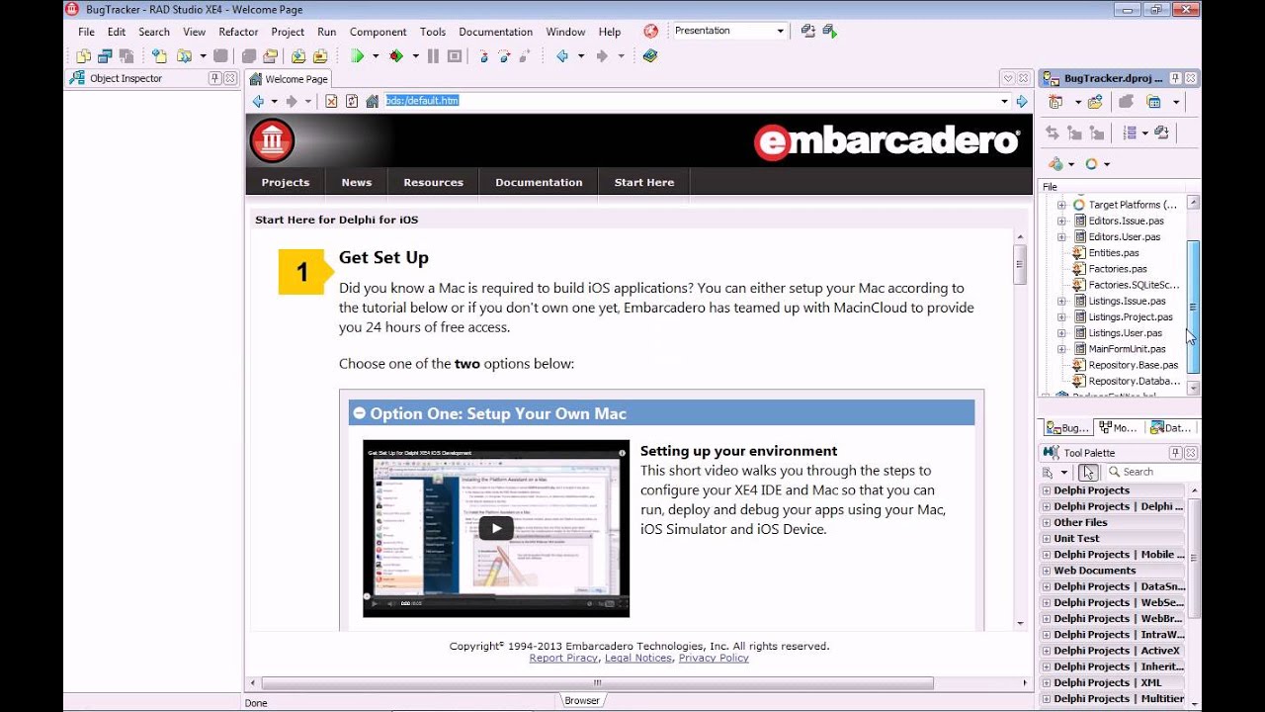Screen dimensions: 1265x712
Task: Expand MainFormUnit.pas tree node
Action: point(1061,349)
